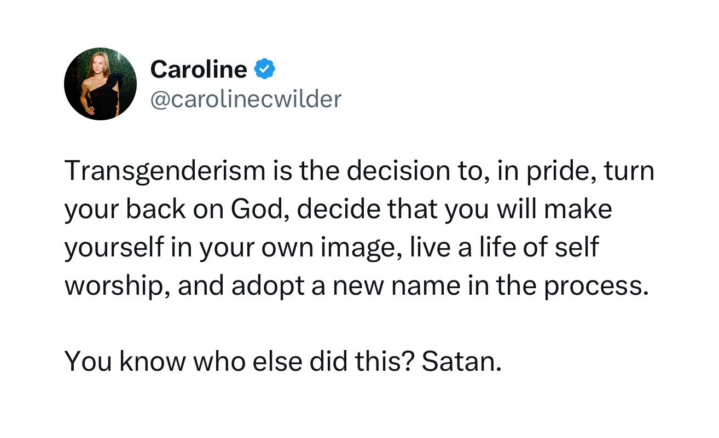This screenshot has height=438, width=719.
Task: Open Caroline's round profile picture
Action: [100, 84]
